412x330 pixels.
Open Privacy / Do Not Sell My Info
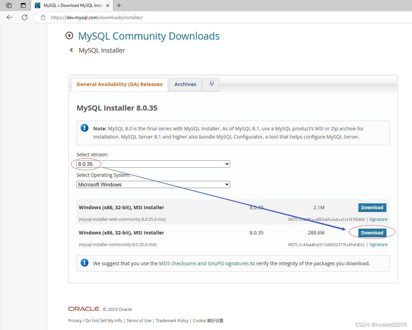point(95,321)
